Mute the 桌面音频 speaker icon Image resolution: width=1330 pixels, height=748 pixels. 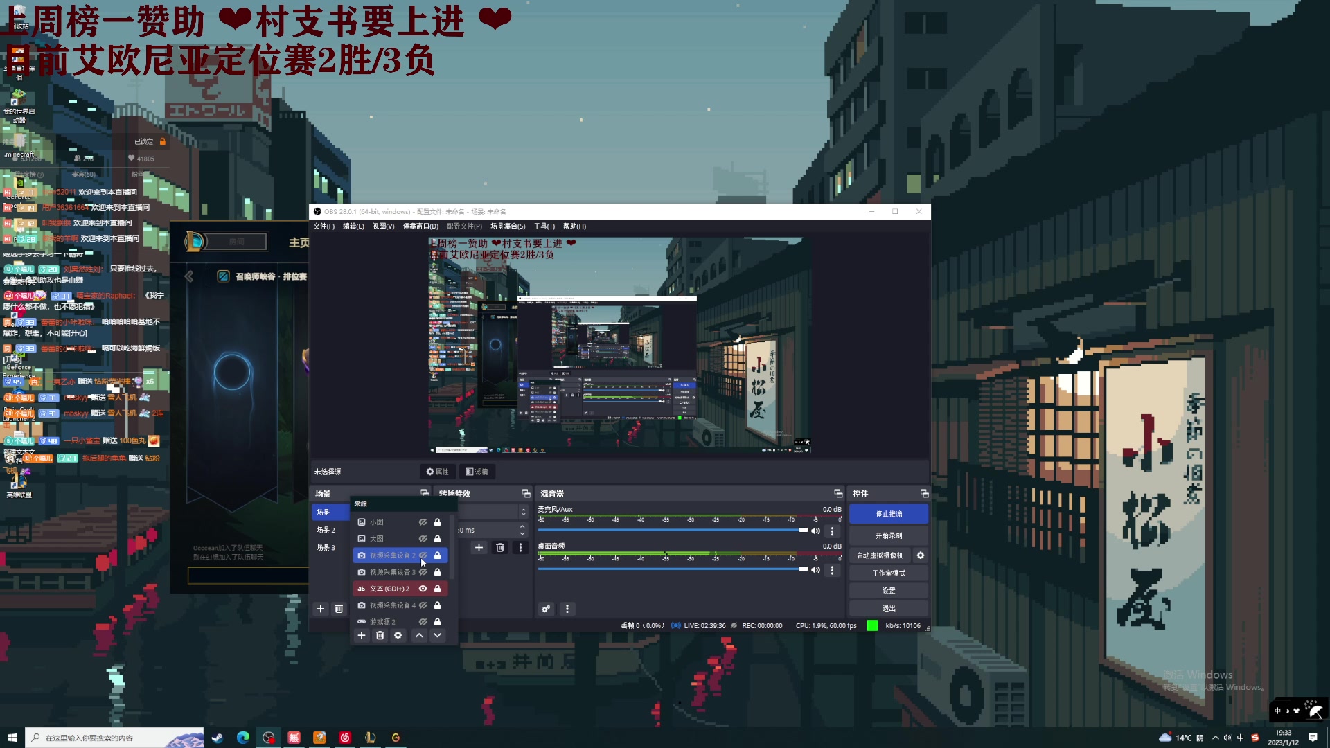[x=816, y=570]
